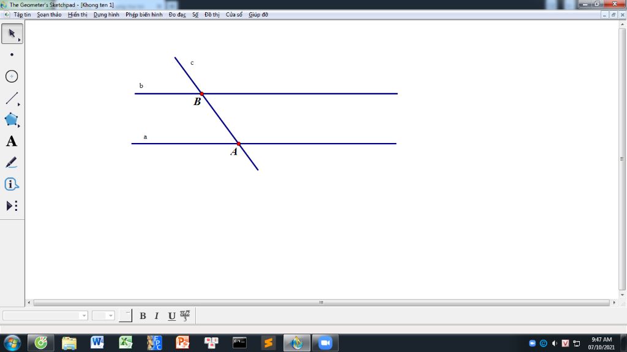Open the Hiển thị menu

(77, 15)
